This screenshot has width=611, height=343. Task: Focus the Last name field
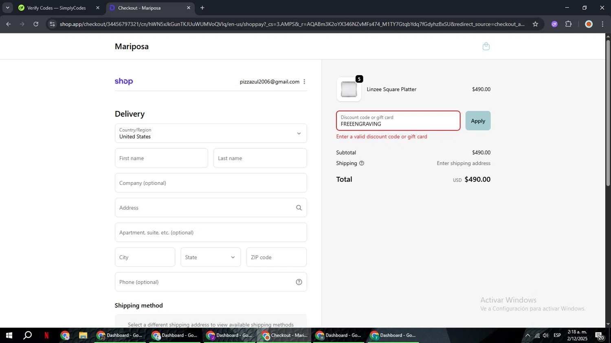[260, 158]
